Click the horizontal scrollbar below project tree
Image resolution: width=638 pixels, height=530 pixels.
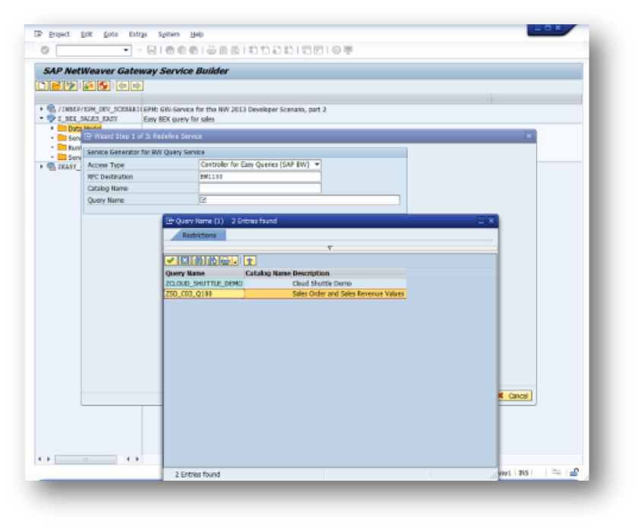click(86, 459)
